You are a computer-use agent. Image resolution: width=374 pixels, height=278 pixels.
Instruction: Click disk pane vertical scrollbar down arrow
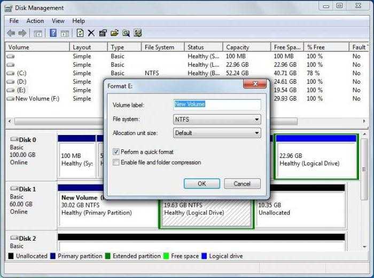coord(364,247)
